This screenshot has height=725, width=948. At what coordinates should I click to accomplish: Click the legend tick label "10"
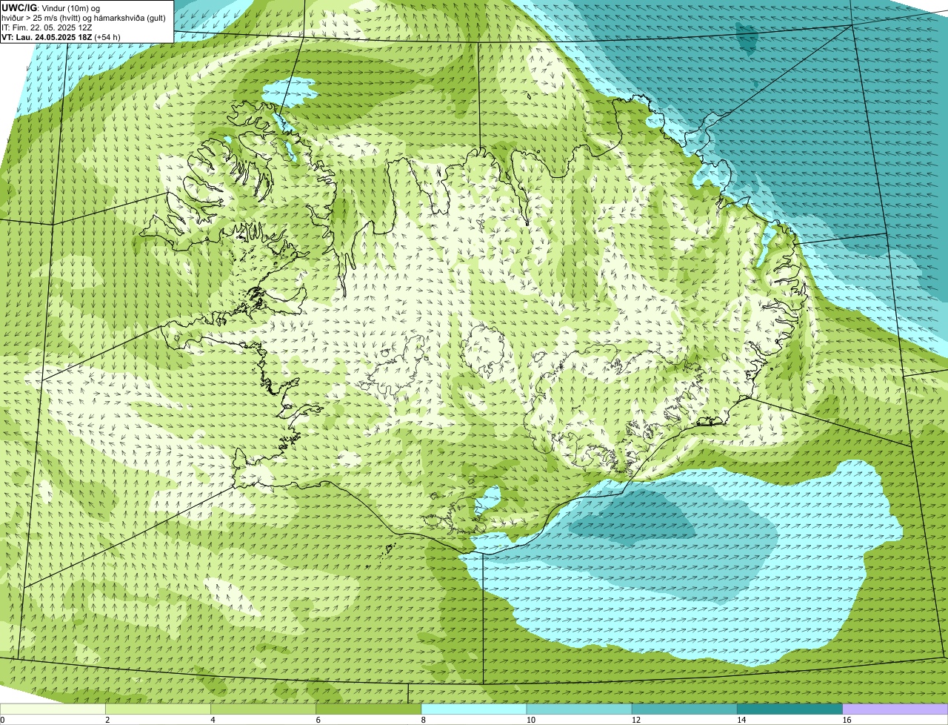(530, 720)
